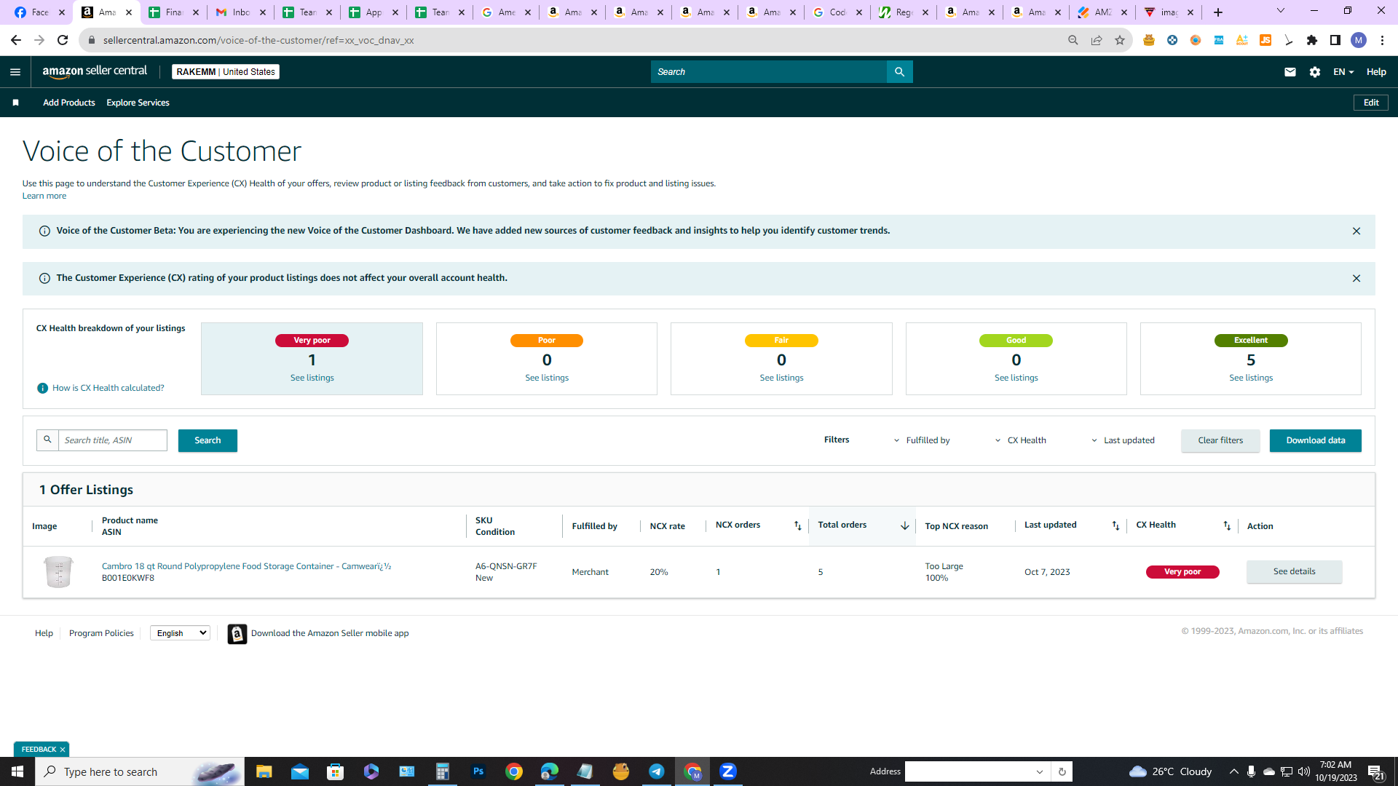This screenshot has height=786, width=1398.
Task: Click the magnifier search button in header
Action: pos(899,72)
